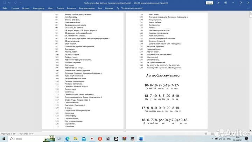
Task: Open the Windows Start menu
Action: [4, 139]
